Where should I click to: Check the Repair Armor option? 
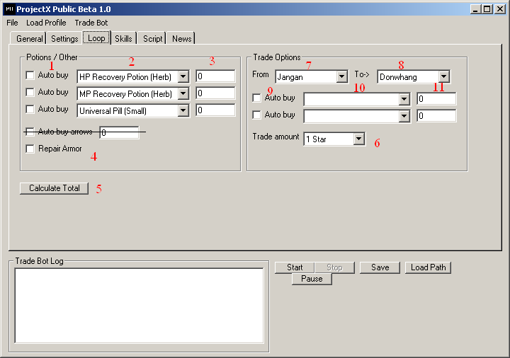pyautogui.click(x=30, y=149)
